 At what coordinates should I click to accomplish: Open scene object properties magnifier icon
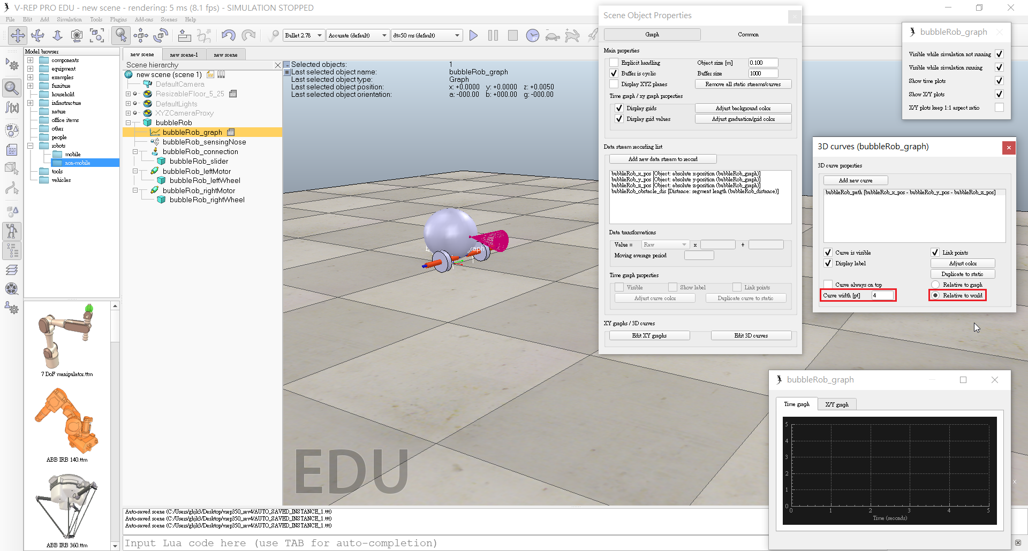(12, 87)
